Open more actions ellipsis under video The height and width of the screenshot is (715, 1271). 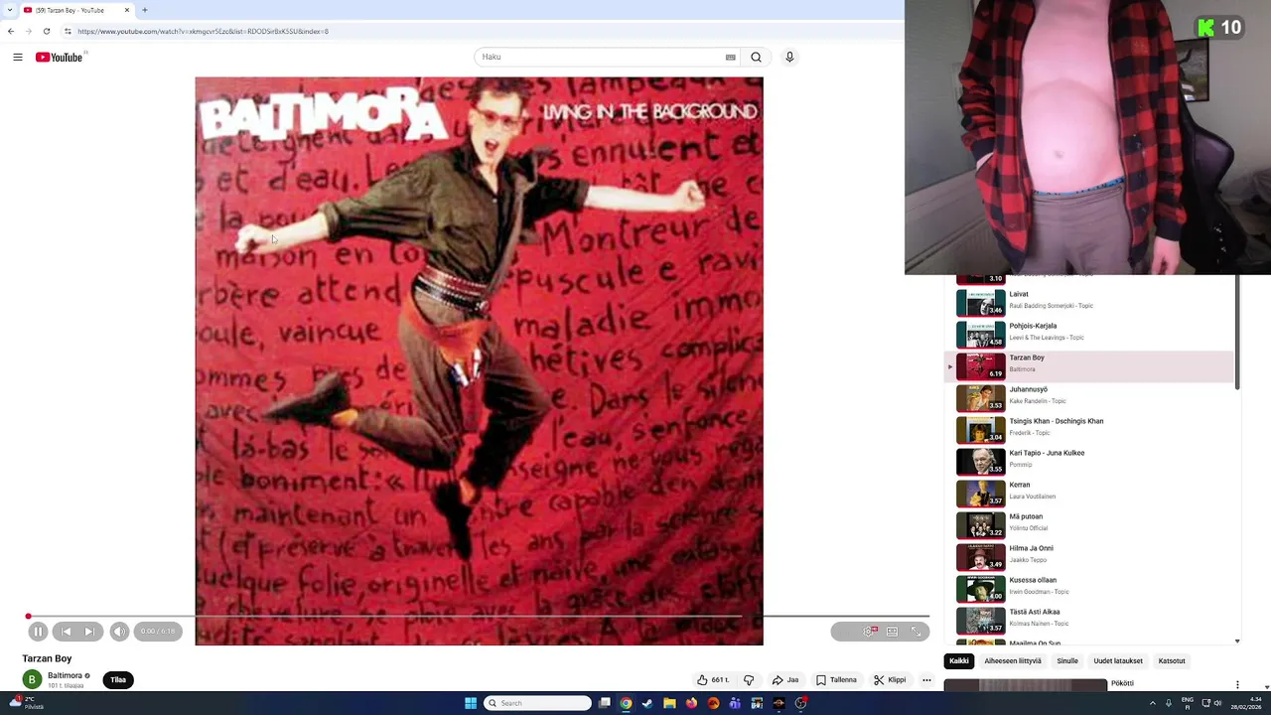tap(926, 680)
